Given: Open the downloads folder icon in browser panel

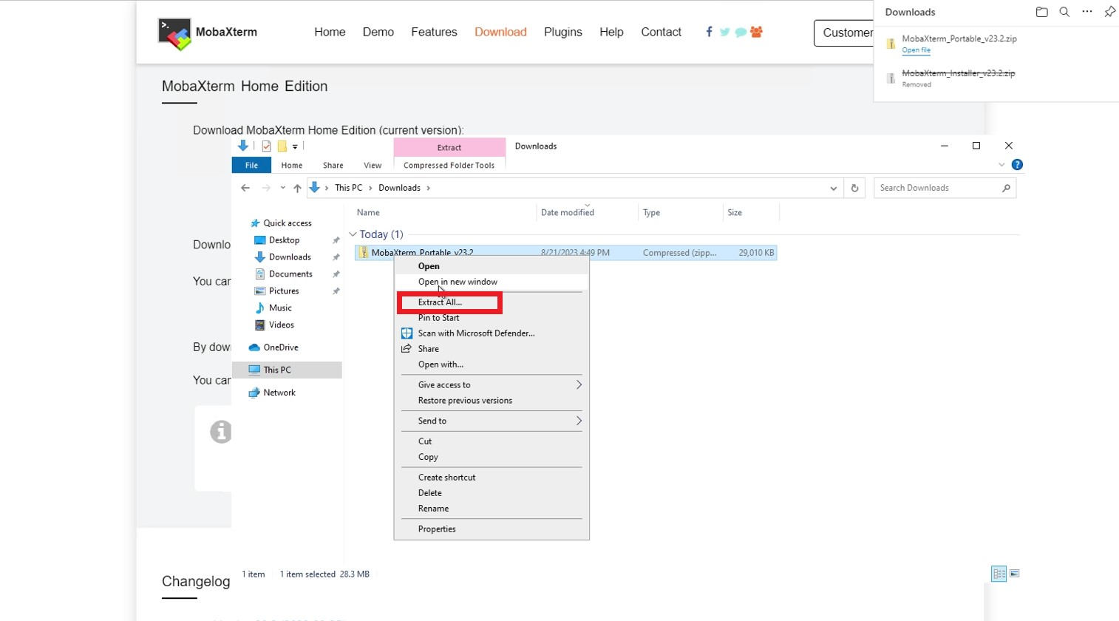Looking at the screenshot, I should click(x=1042, y=12).
